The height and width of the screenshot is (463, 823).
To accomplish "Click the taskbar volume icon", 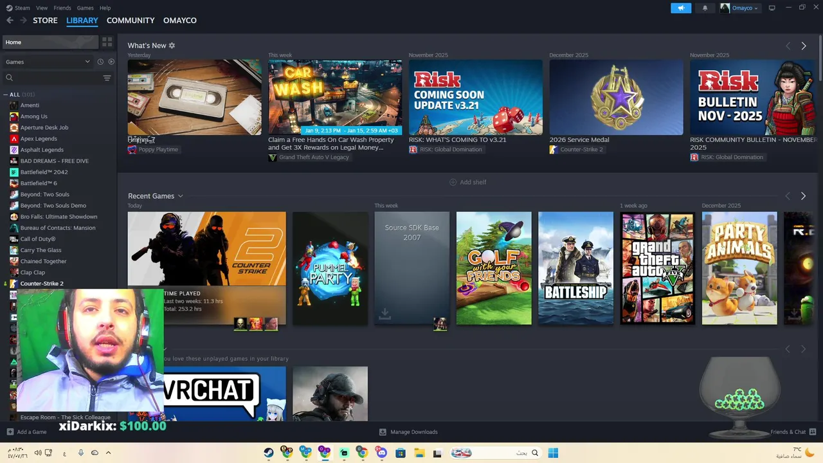I will tap(38, 453).
